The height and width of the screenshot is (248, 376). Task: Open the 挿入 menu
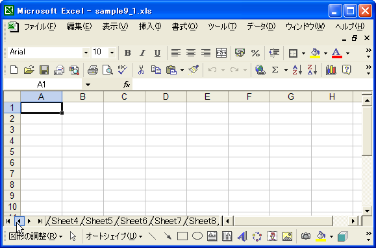tap(150, 27)
